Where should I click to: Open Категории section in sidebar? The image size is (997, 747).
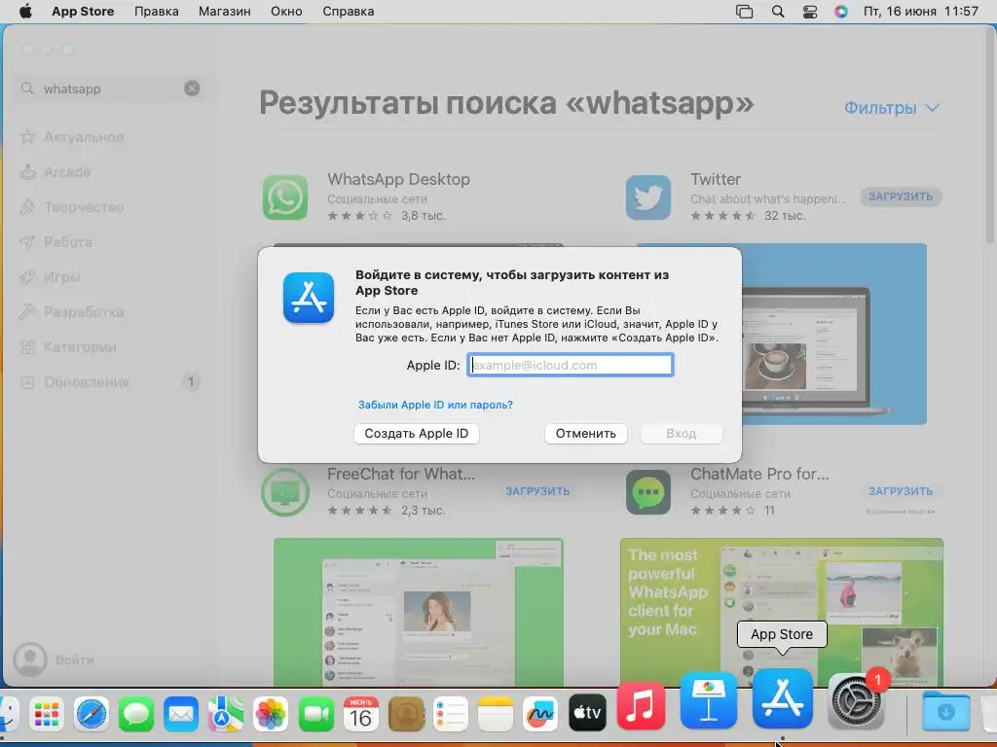68,347
